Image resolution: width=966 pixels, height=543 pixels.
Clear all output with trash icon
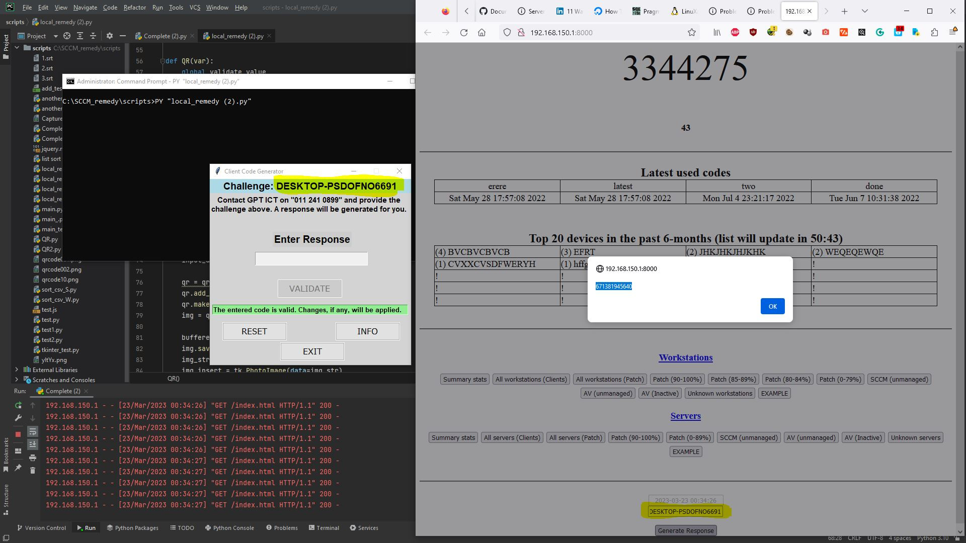33,470
